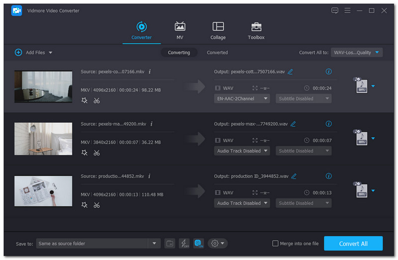Enable Merge into one file checkbox

[x=276, y=243]
